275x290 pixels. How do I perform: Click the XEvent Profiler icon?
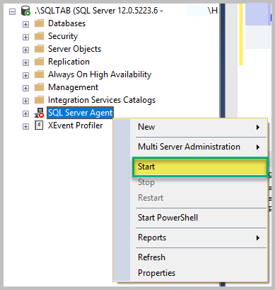point(39,126)
